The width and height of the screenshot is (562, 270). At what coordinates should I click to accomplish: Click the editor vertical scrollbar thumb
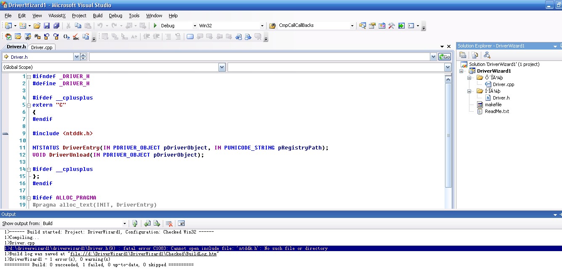coord(448,135)
